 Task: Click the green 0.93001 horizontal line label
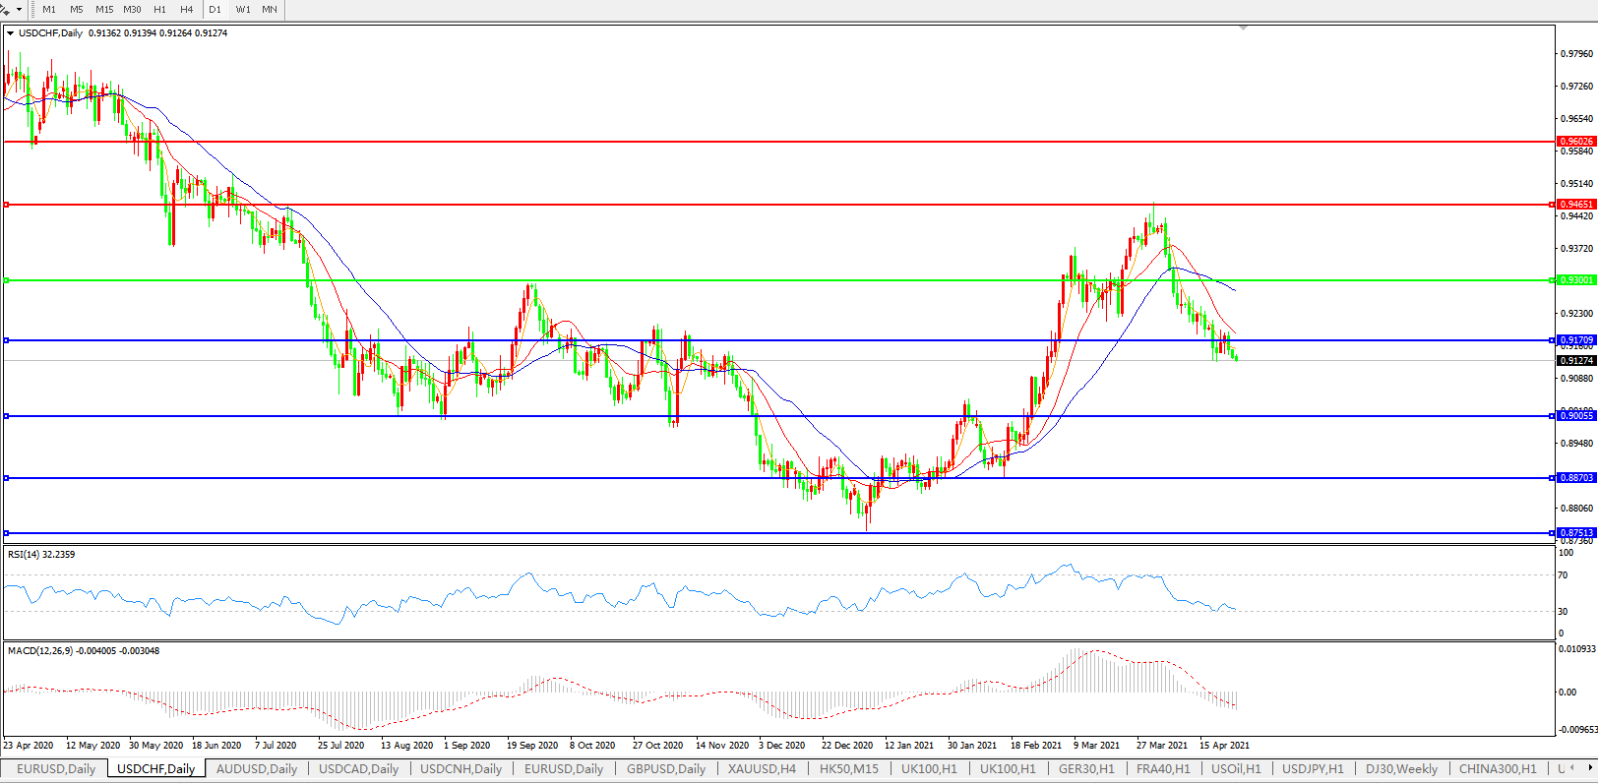pos(1576,280)
